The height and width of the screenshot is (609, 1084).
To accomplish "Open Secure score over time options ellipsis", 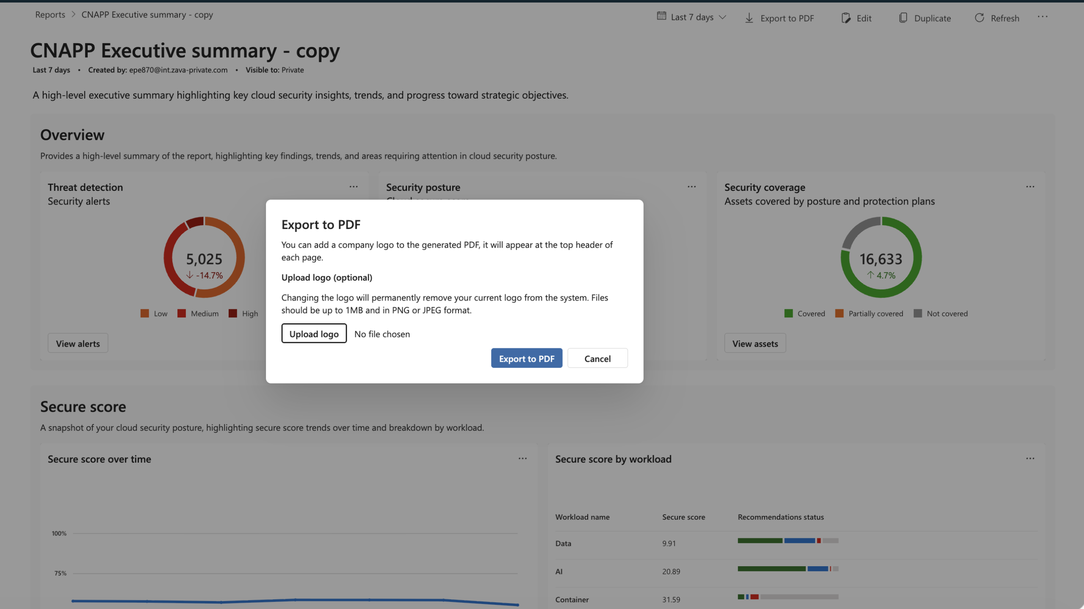I will point(523,458).
